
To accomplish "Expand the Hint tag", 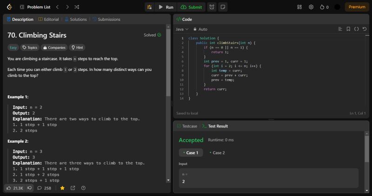I will pyautogui.click(x=77, y=47).
